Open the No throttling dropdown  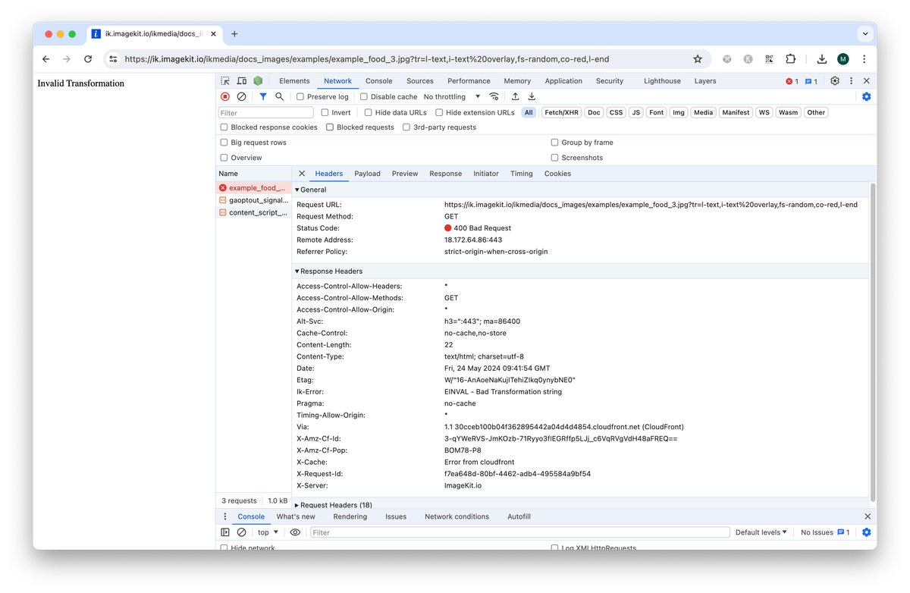(452, 97)
